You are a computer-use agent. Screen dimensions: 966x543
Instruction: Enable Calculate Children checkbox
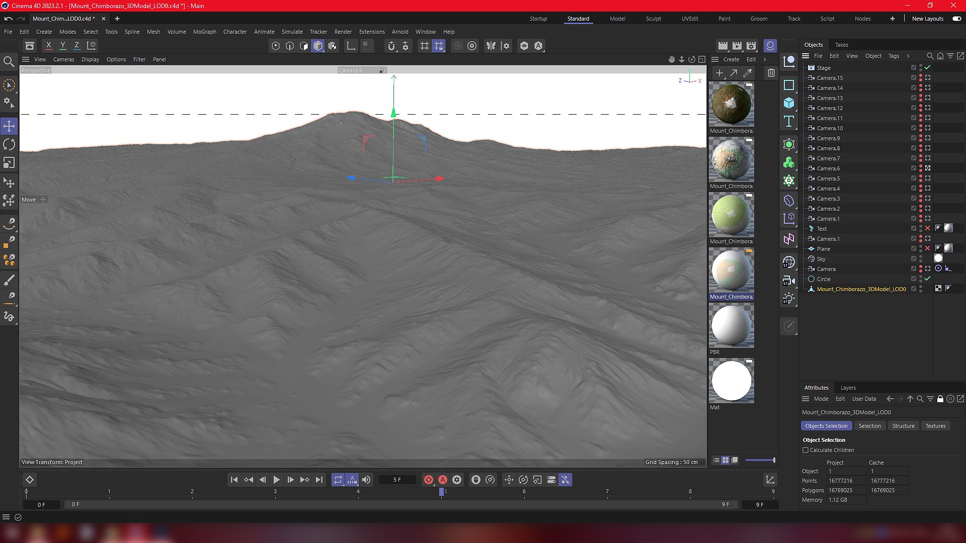coord(806,450)
